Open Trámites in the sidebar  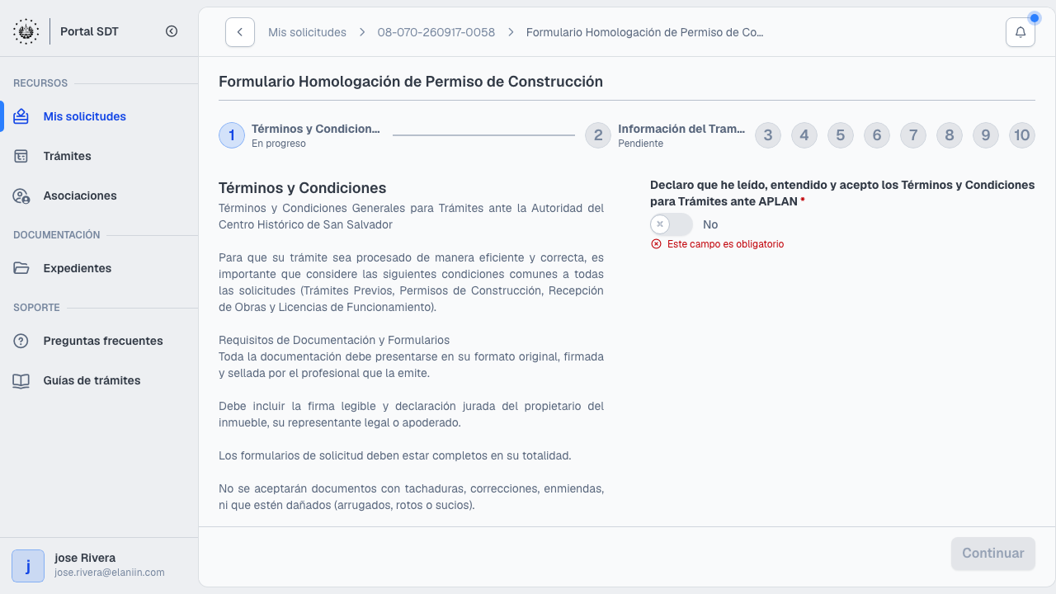[99, 156]
